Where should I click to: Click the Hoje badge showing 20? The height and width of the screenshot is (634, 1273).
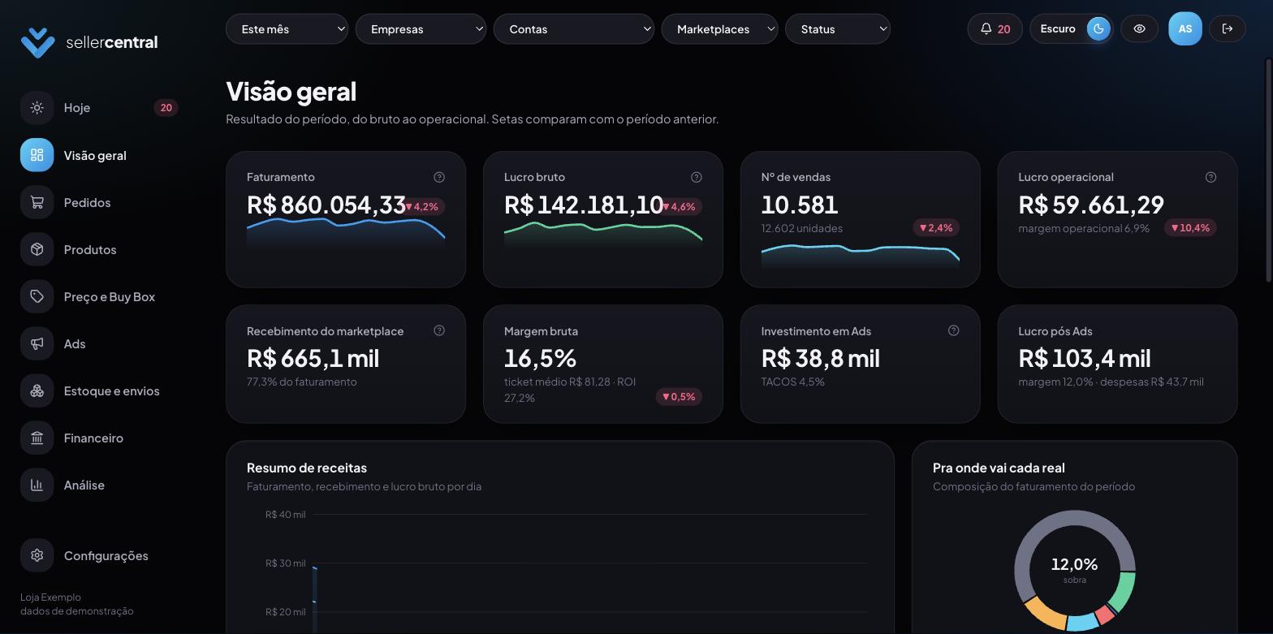pyautogui.click(x=166, y=108)
